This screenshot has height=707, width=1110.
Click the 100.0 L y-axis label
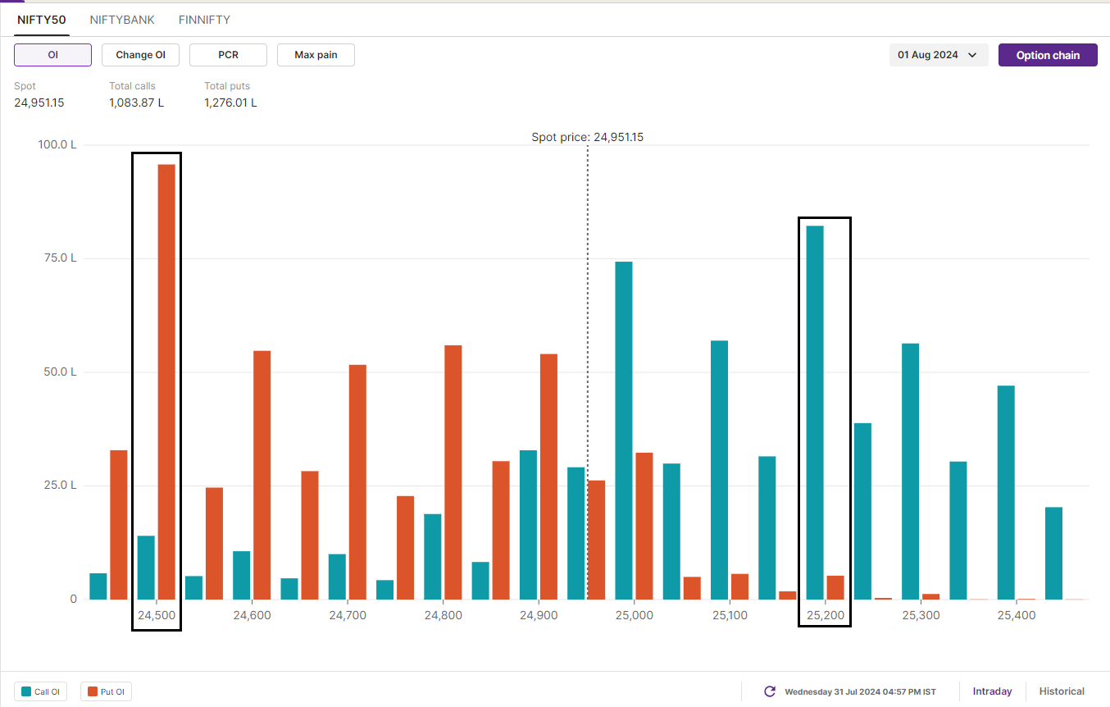click(57, 144)
